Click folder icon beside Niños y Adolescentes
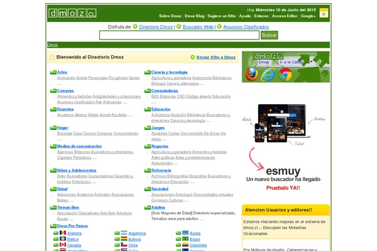Image resolution: width=377 pixels, height=251 pixels. click(53, 170)
